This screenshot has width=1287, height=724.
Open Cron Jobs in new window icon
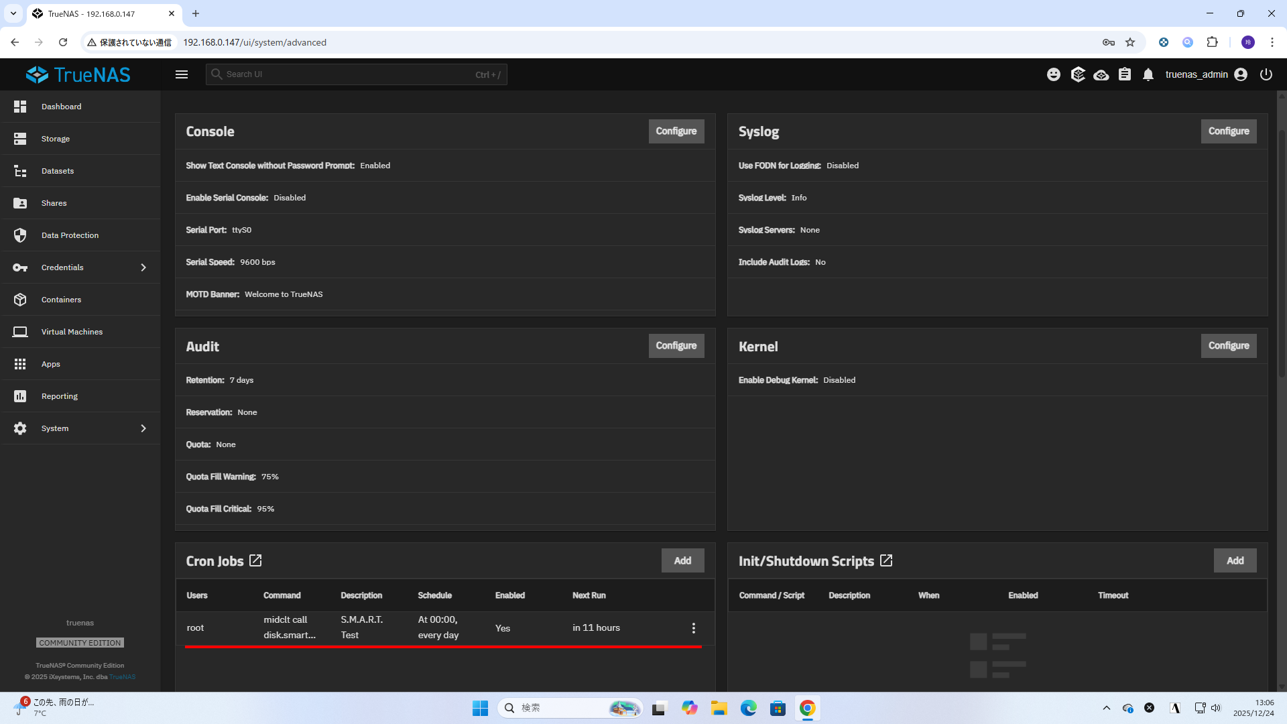pos(255,560)
